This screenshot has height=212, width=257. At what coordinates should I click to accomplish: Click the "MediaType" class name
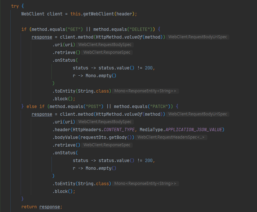[x=151, y=130]
